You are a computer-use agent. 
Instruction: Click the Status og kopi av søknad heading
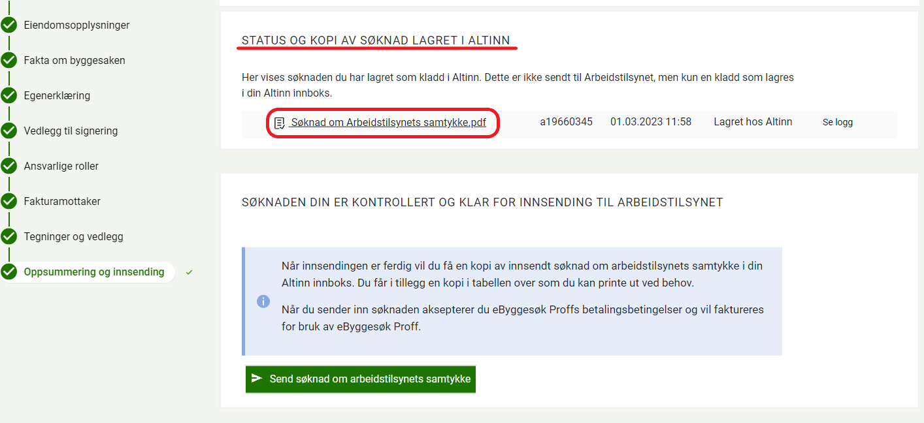376,40
